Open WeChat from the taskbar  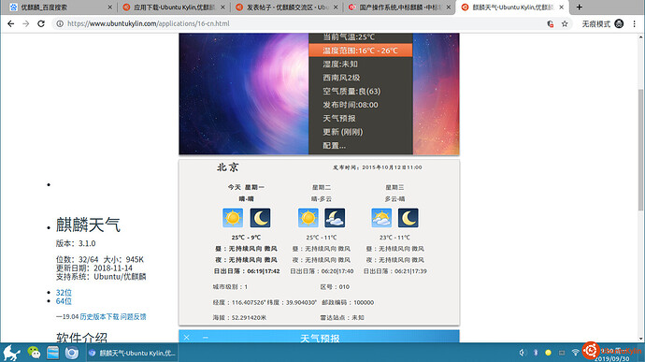click(34, 353)
